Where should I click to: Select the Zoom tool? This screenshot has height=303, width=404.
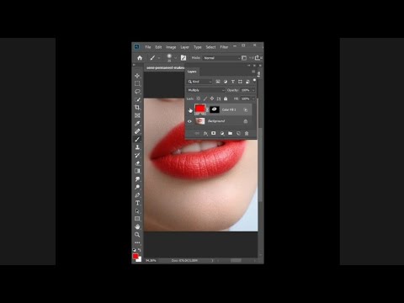tap(137, 235)
